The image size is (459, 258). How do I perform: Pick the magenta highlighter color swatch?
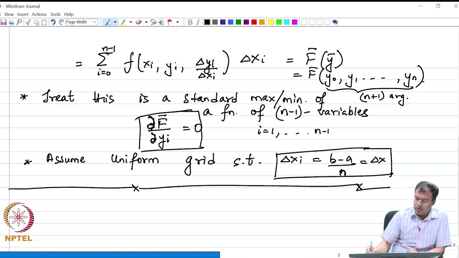[x=295, y=22]
